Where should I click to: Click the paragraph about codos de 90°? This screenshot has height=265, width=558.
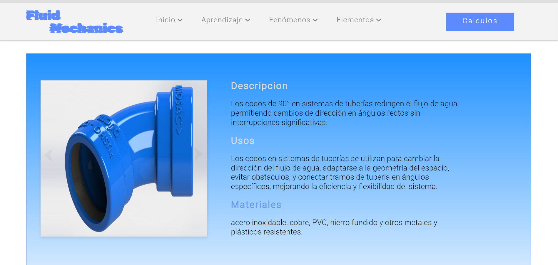(345, 113)
